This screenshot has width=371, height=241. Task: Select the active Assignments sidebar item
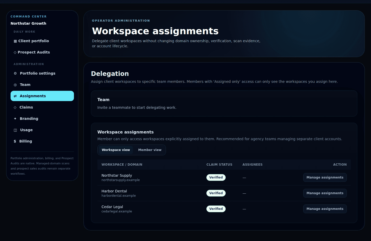tap(42, 96)
